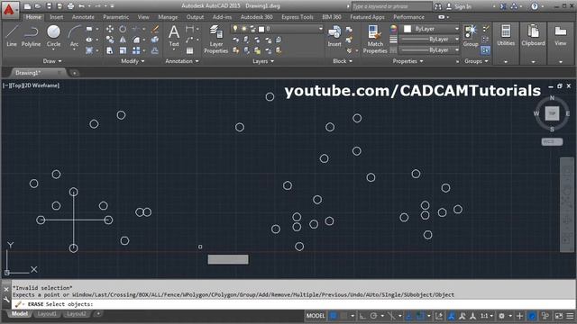Click the Explode tool icon
577x324 pixels.
[155, 40]
